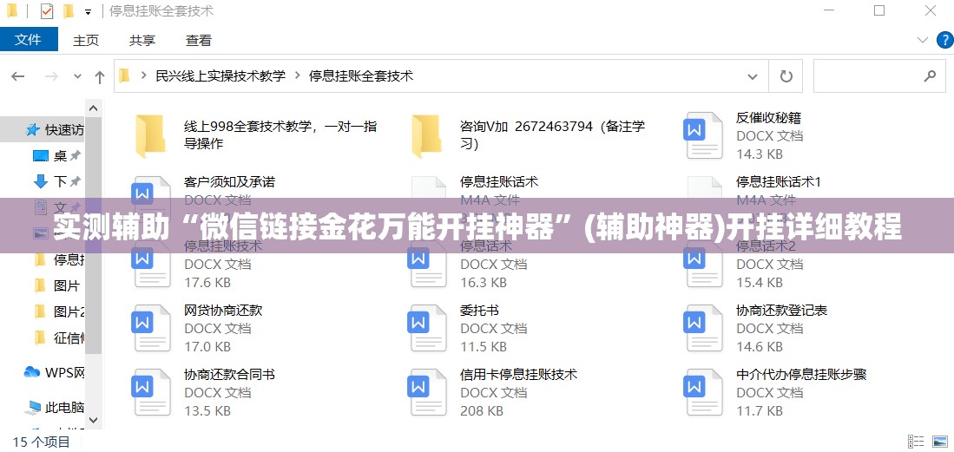Click the 208 KB file size text
The height and width of the screenshot is (452, 954).
point(482,411)
